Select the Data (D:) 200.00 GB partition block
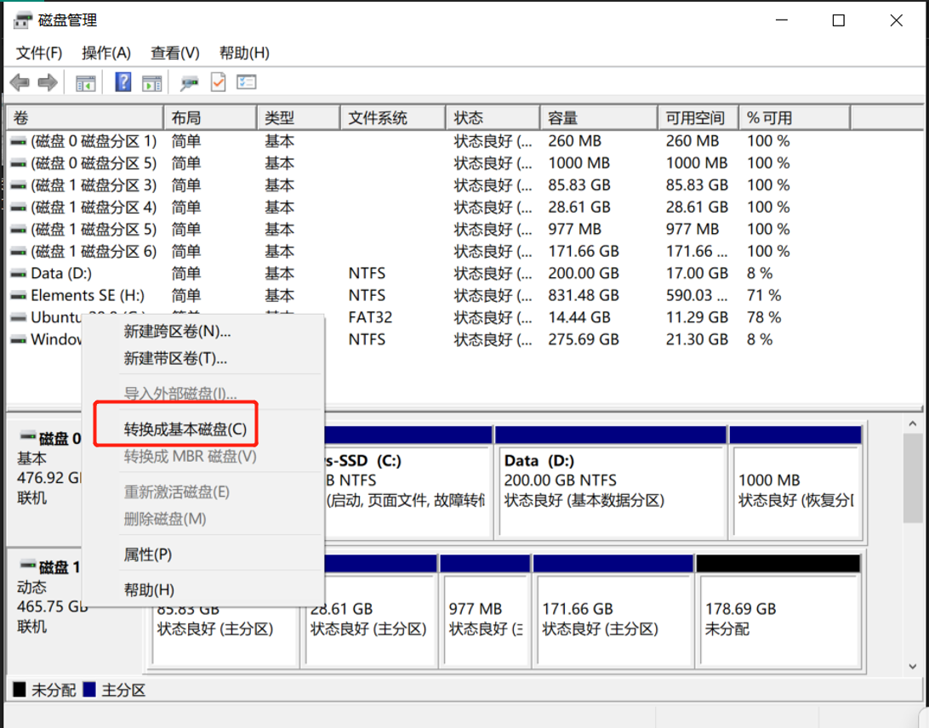This screenshot has width=929, height=728. (x=611, y=482)
